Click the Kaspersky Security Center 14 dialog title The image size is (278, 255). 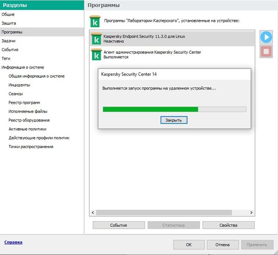[129, 74]
